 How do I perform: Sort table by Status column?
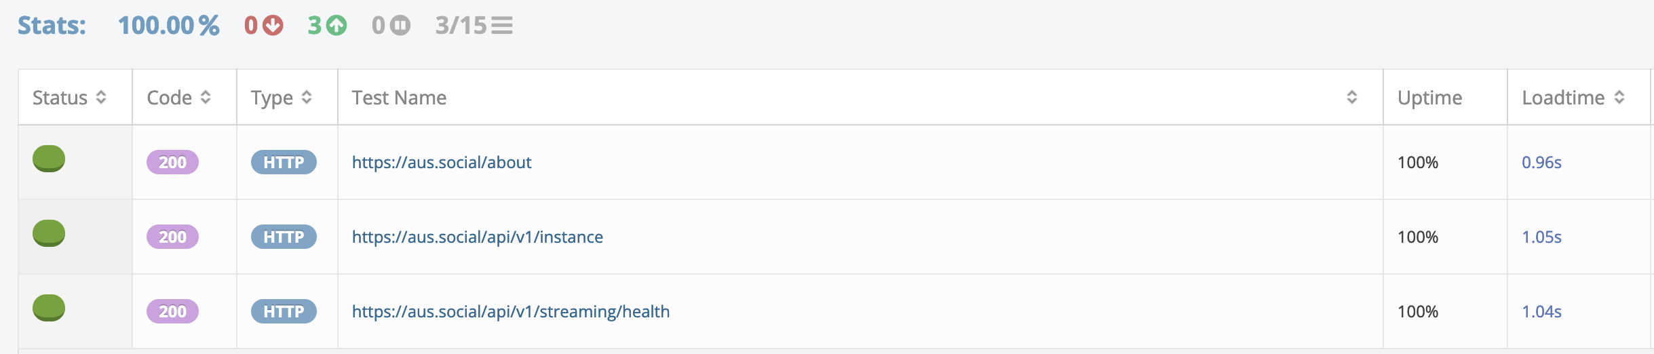click(x=101, y=97)
